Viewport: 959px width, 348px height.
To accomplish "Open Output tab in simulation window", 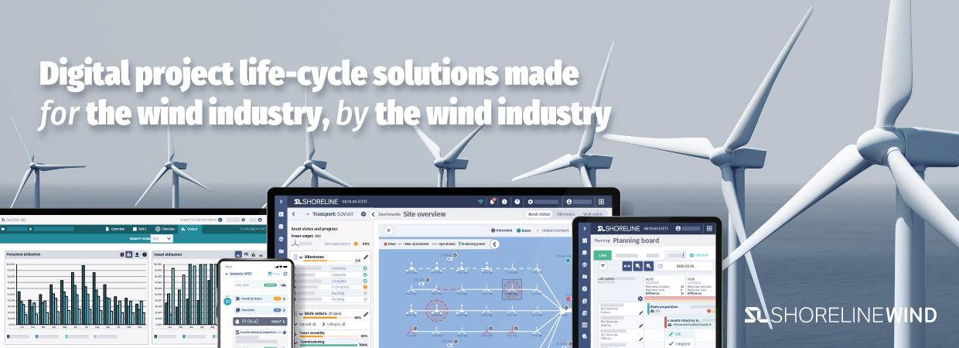I will pos(189,229).
